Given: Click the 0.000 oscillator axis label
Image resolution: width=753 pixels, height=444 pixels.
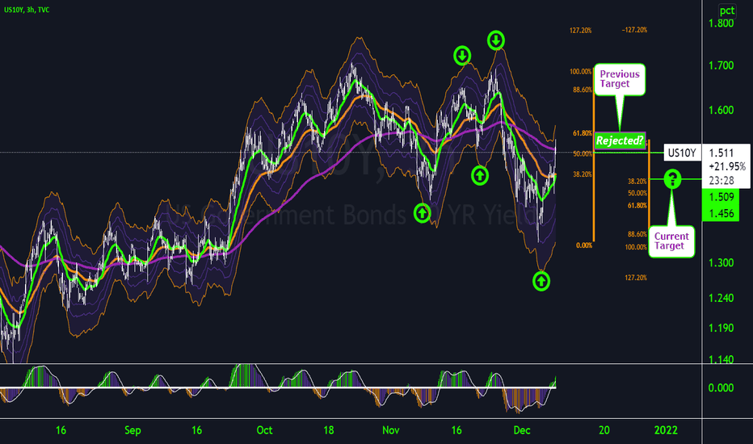Looking at the screenshot, I should 721,387.
